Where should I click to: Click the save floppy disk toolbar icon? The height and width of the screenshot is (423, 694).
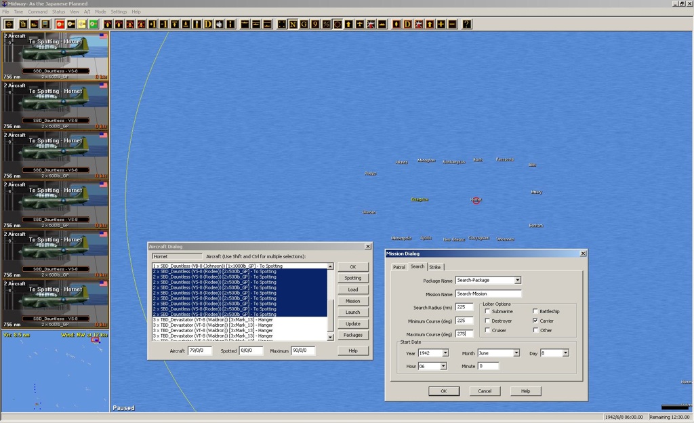(x=44, y=24)
